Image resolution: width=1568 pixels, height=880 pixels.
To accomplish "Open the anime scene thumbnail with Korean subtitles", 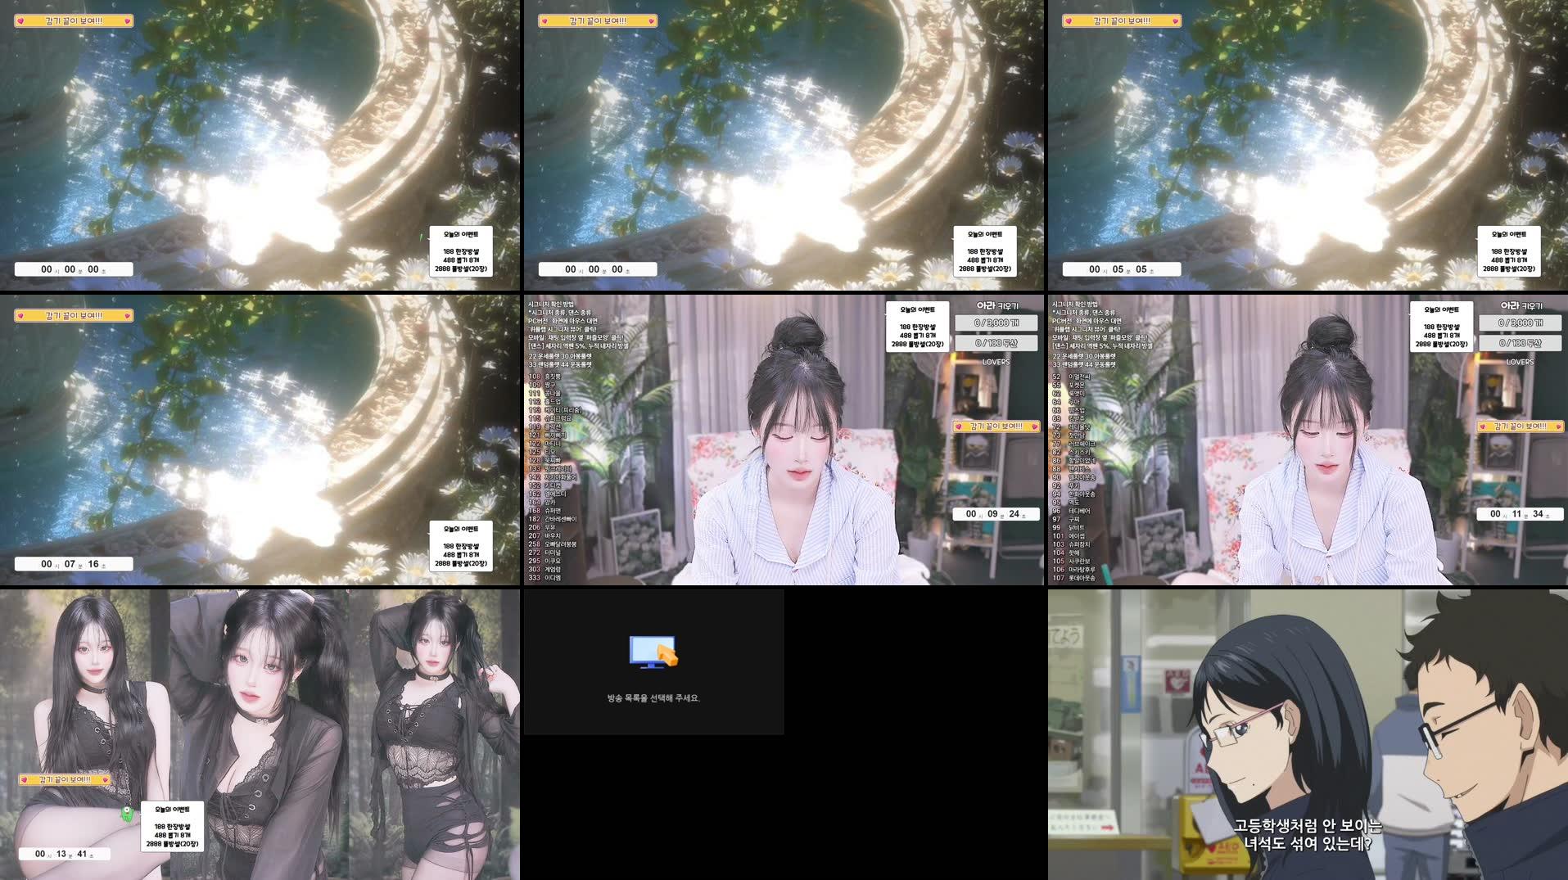I will coord(1306,733).
